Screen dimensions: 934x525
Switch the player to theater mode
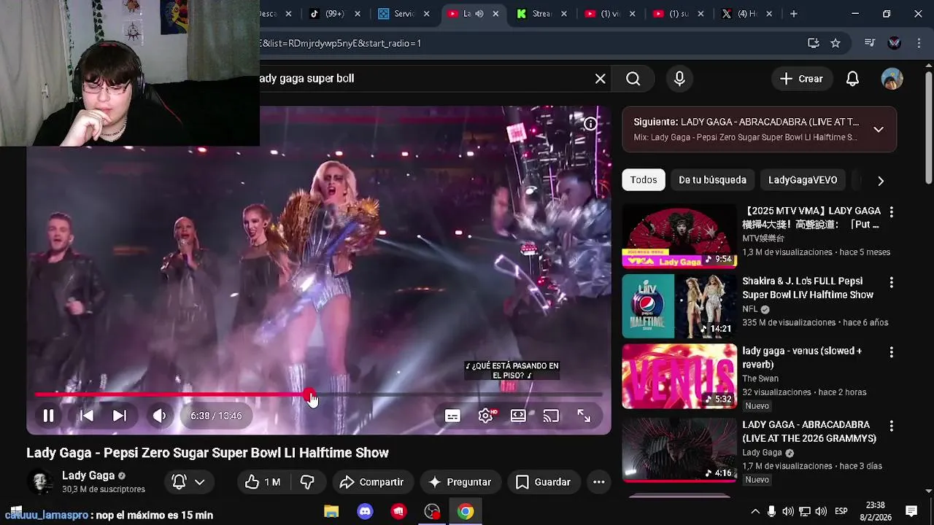point(518,416)
